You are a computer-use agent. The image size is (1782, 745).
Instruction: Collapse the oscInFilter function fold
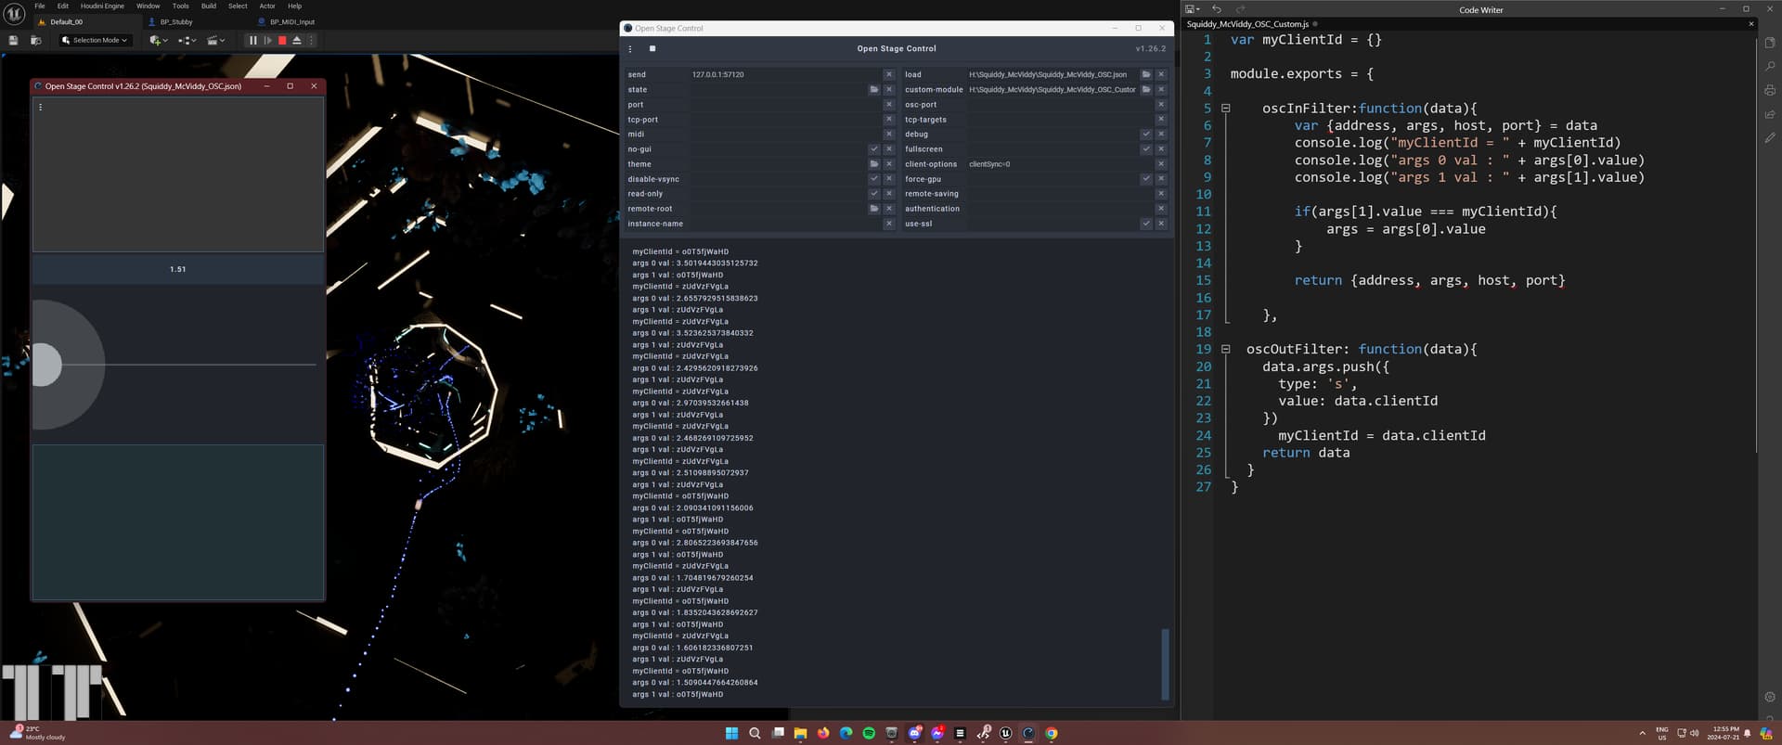point(1225,109)
